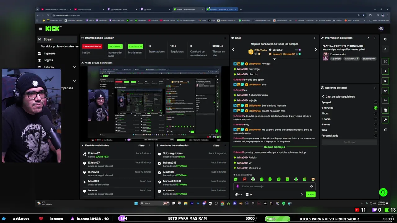Select the Apagado radio option

tap(376, 102)
